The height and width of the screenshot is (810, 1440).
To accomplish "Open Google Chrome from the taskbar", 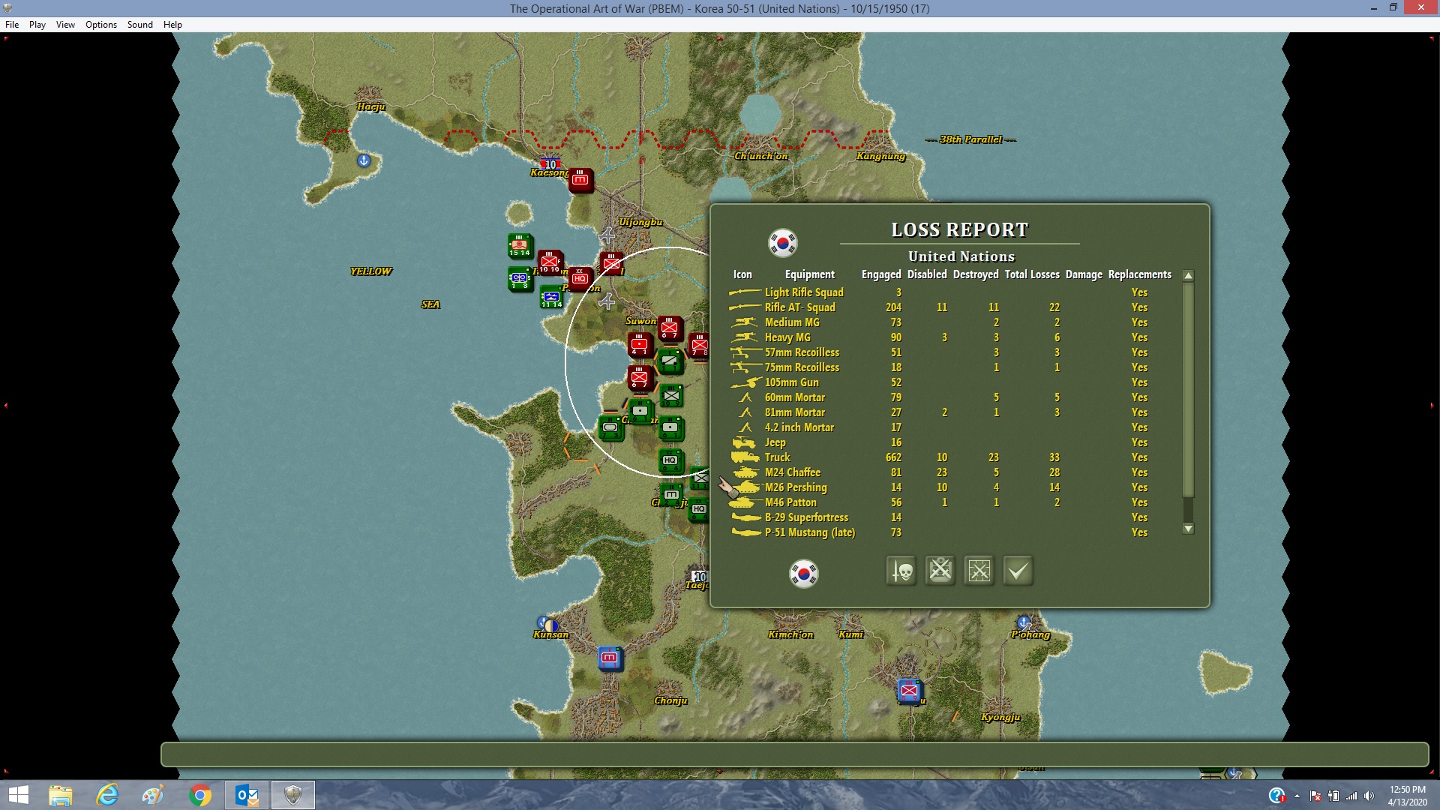I will pos(200,795).
